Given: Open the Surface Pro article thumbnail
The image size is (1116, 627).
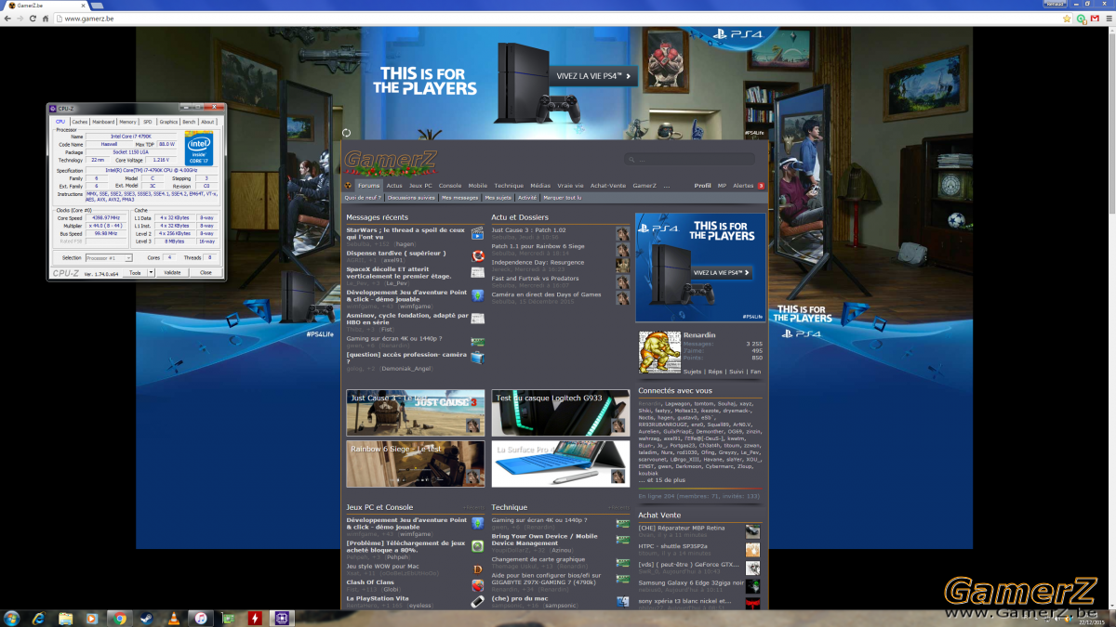Looking at the screenshot, I should (561, 464).
